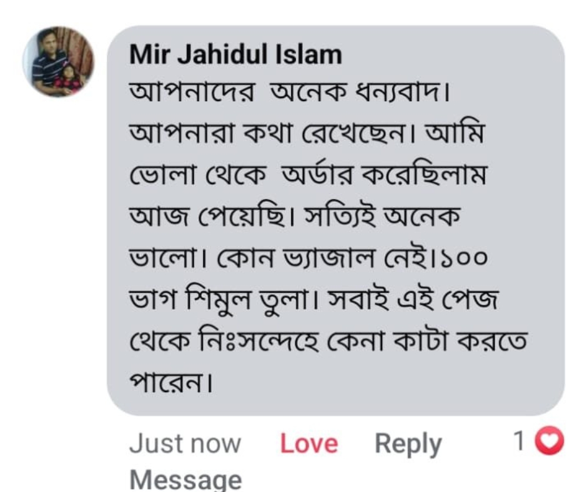Open the Just now timestamp
The height and width of the screenshot is (492, 587).
point(184,444)
